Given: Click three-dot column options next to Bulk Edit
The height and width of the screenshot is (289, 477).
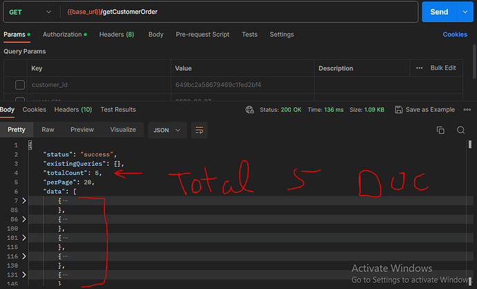Looking at the screenshot, I should 419,68.
